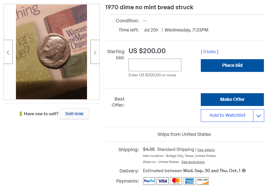Select the listing title text

149,7
